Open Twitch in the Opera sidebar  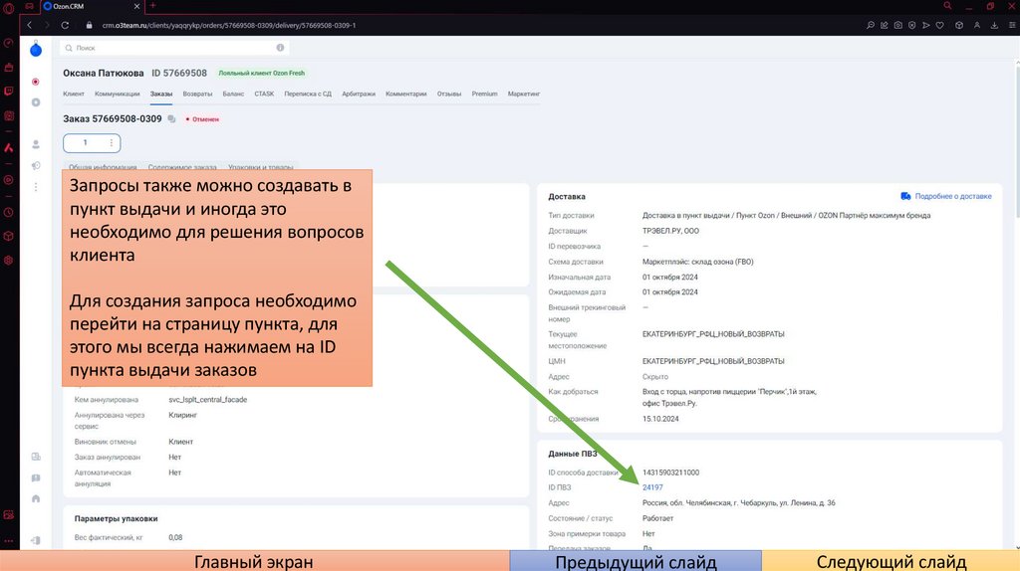[8, 91]
